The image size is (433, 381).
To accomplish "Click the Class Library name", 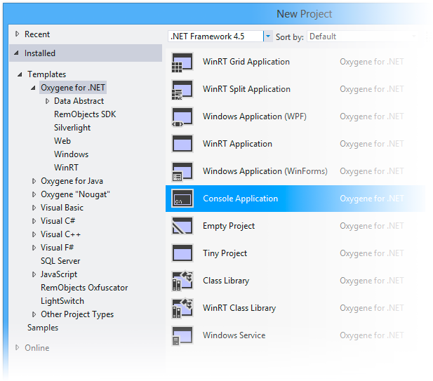I will (226, 281).
